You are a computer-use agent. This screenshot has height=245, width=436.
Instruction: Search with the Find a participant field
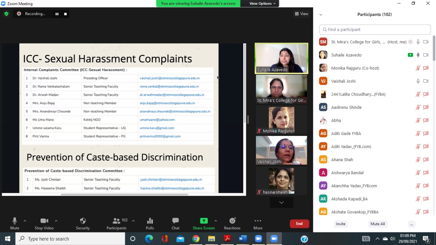(375, 30)
